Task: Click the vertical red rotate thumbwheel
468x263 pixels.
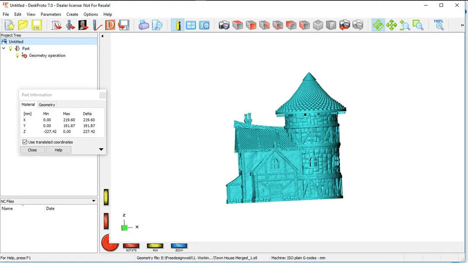Action: tap(106, 221)
